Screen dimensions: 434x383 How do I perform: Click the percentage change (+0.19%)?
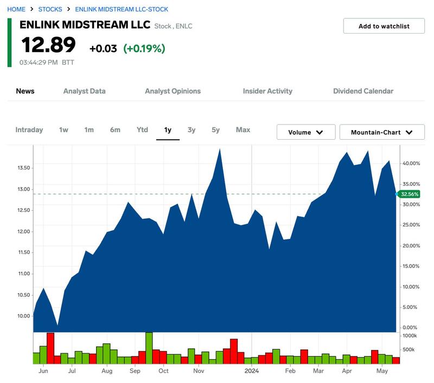tap(144, 48)
